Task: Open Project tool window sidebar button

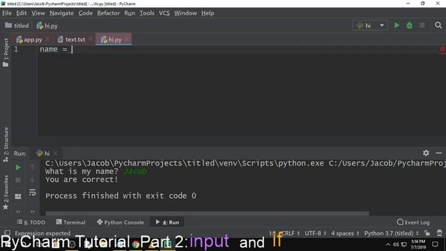Action: 6,53
